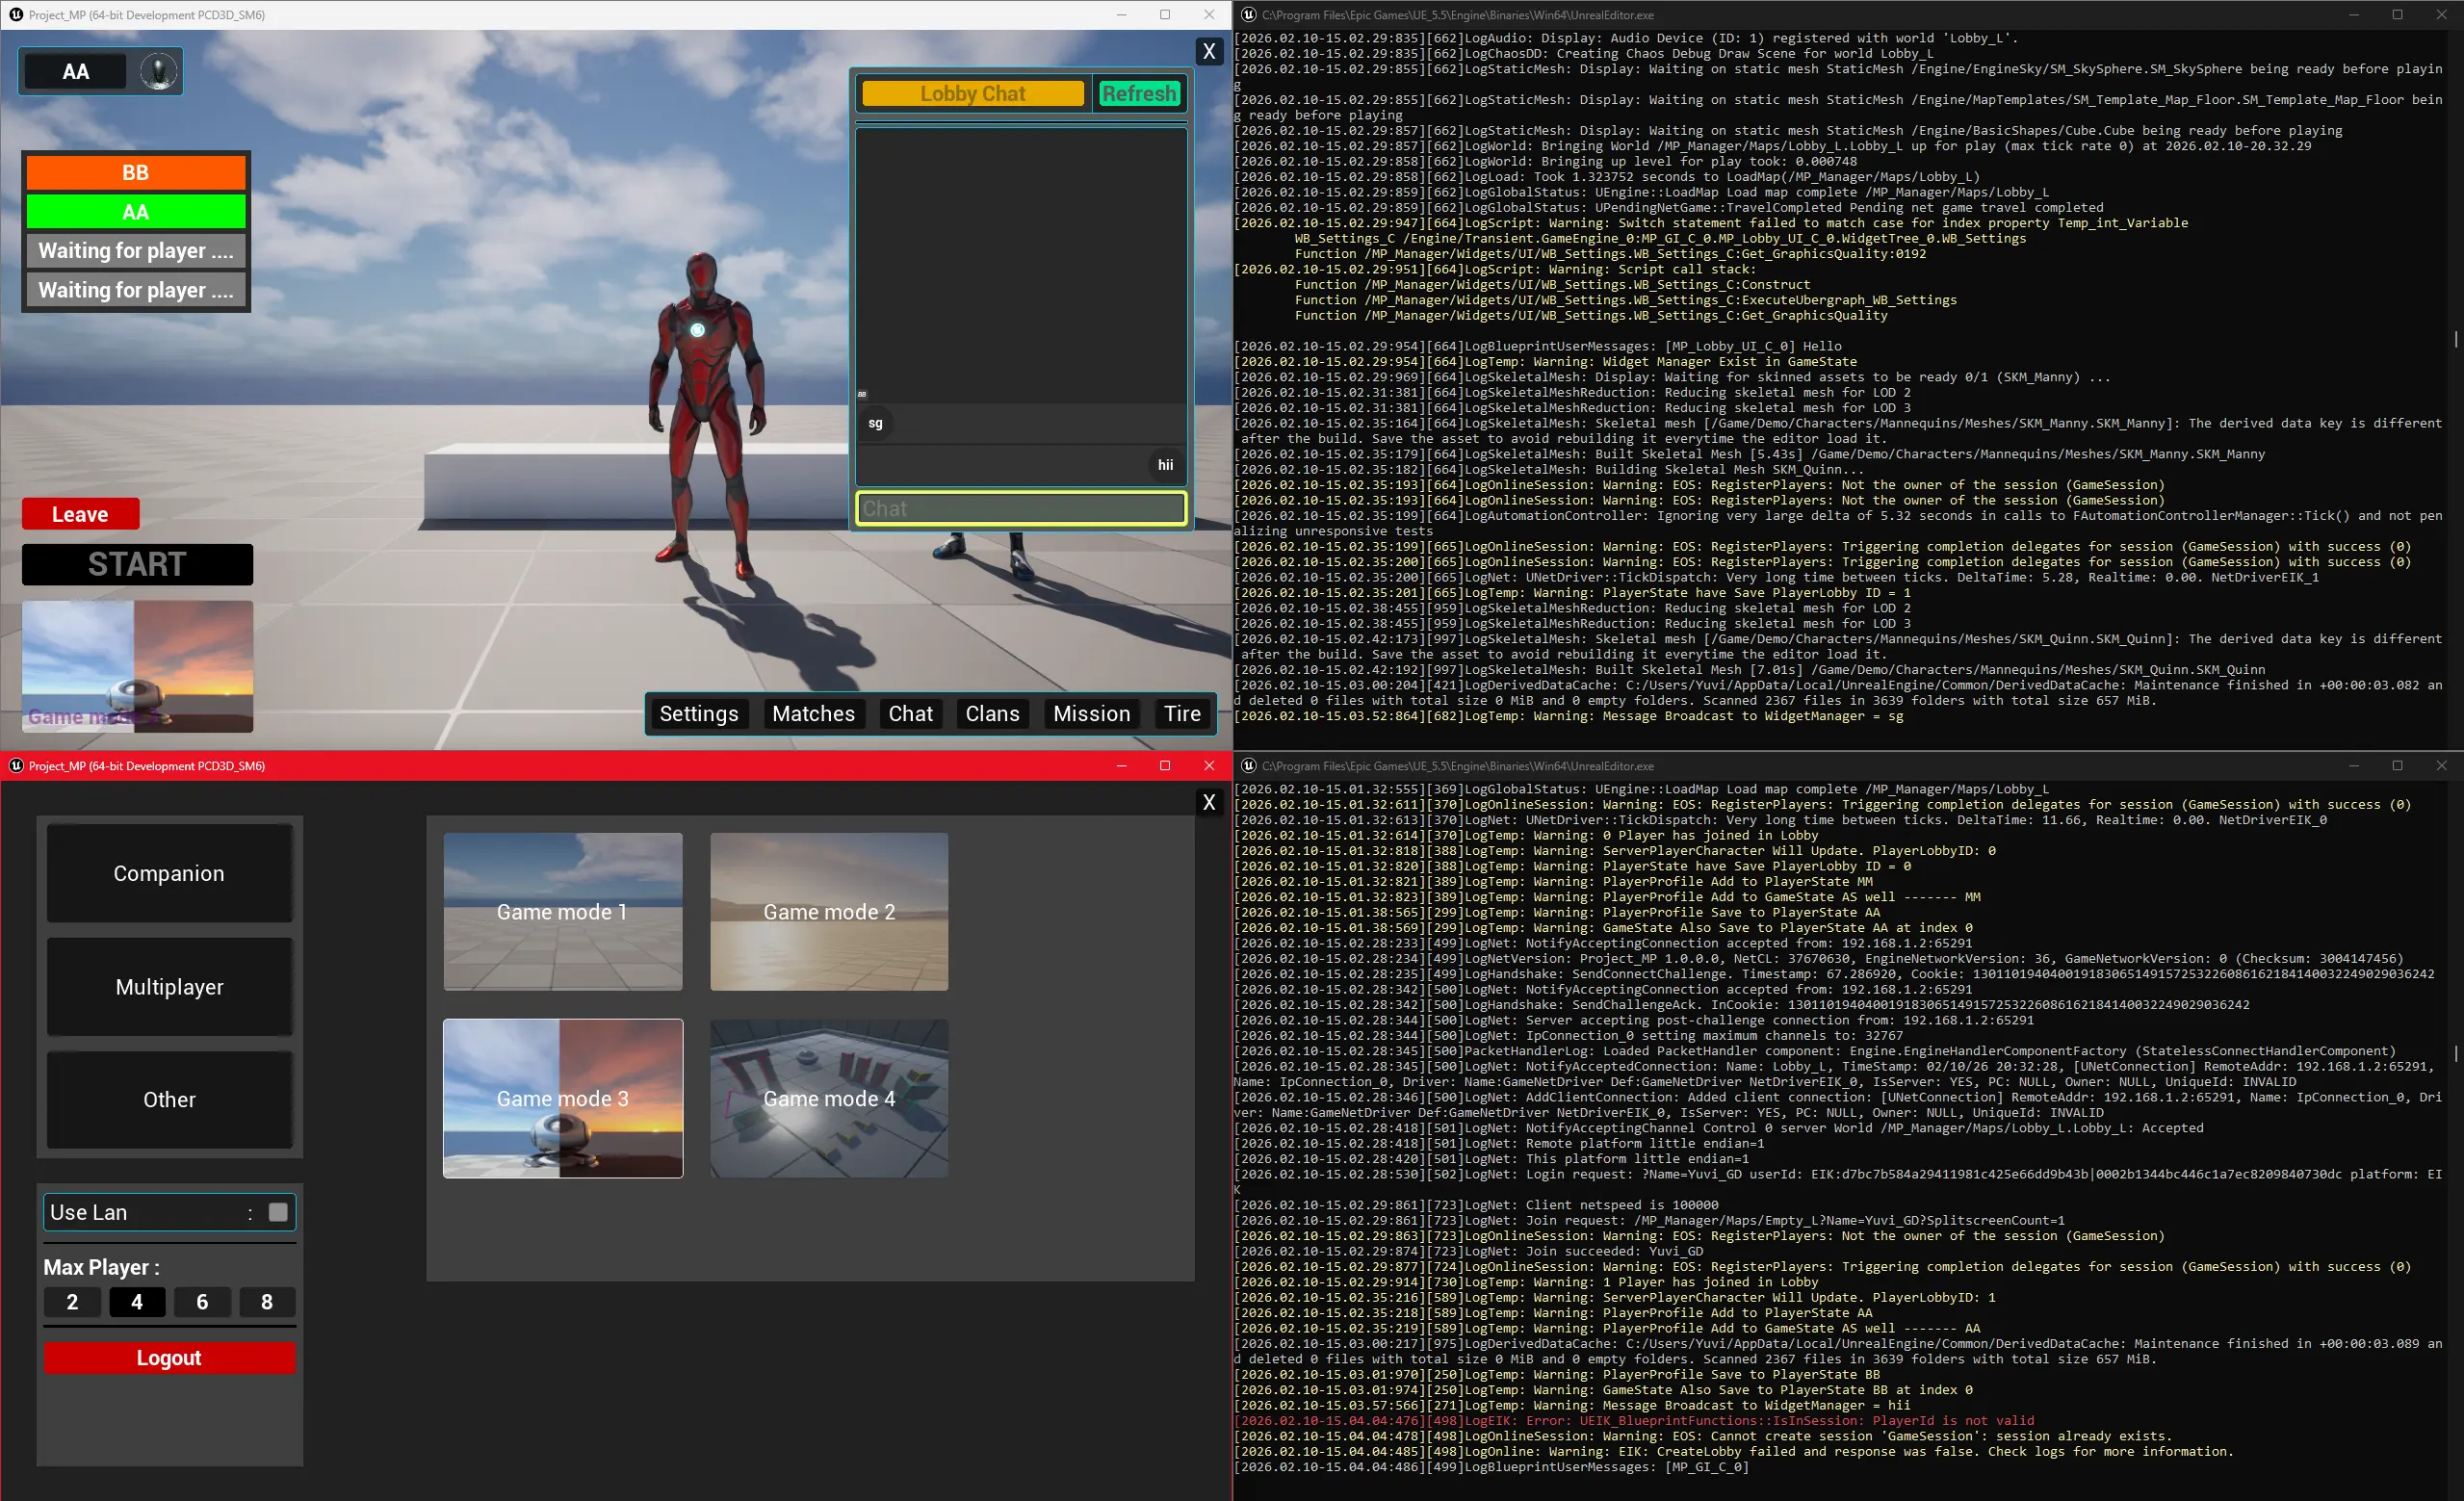Click the player avatar icon beside AA
This screenshot has height=1501, width=2464.
tap(158, 71)
